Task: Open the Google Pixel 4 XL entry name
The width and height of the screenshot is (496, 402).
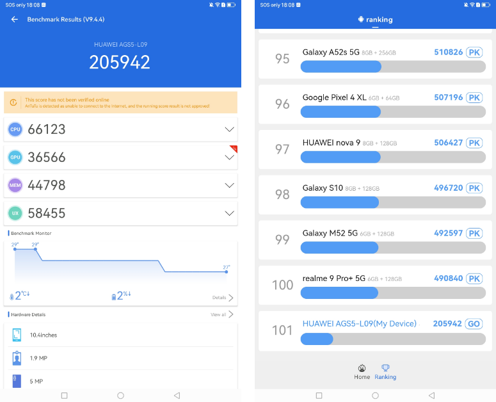Action: (334, 97)
